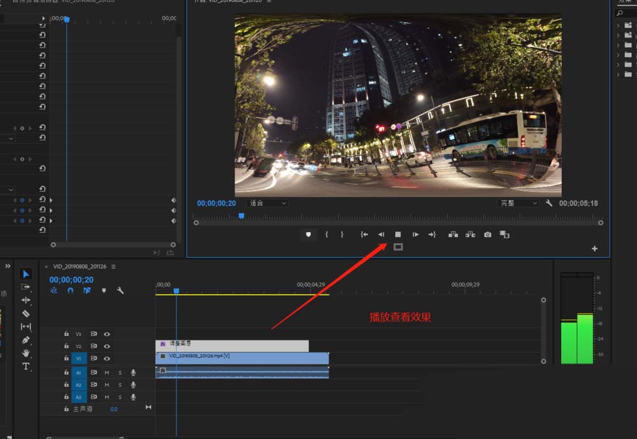Select the Razor tool in the toolbar
The height and width of the screenshot is (439, 637).
(x=26, y=314)
